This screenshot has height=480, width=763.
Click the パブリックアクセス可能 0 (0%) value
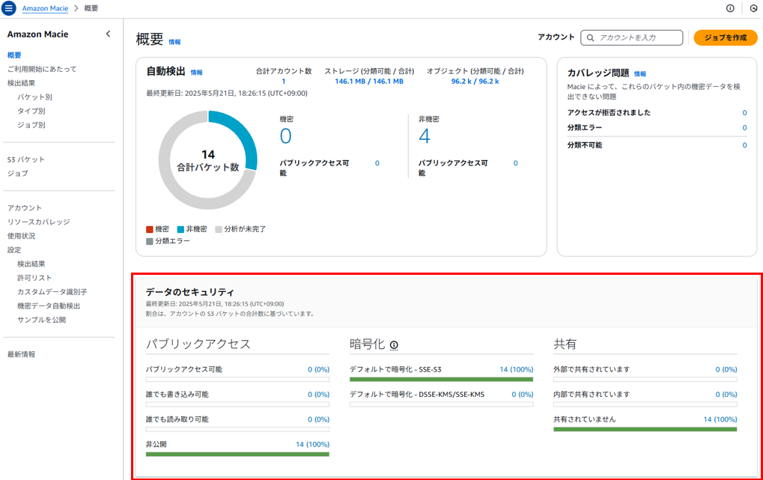318,369
